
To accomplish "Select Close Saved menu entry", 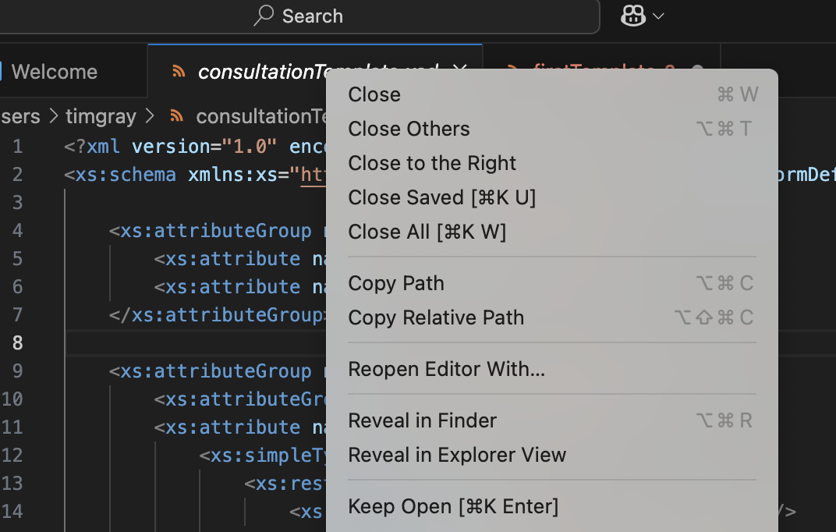I will click(441, 197).
